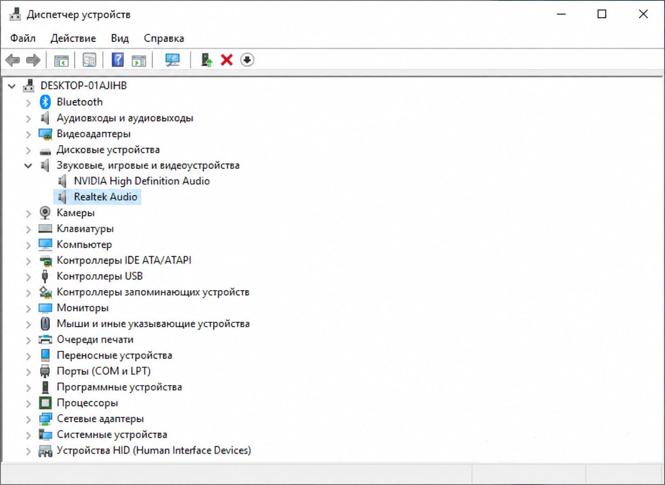Click the webcam icon beside Камеры

click(x=45, y=212)
